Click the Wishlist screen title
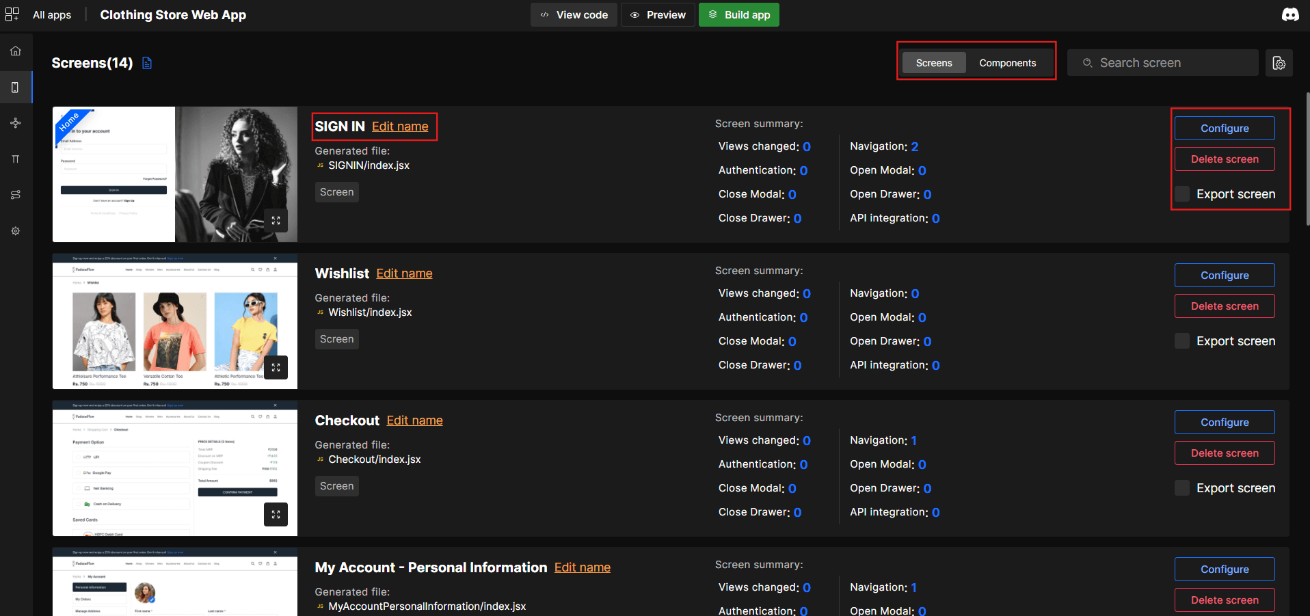Image resolution: width=1310 pixels, height=616 pixels. point(342,273)
